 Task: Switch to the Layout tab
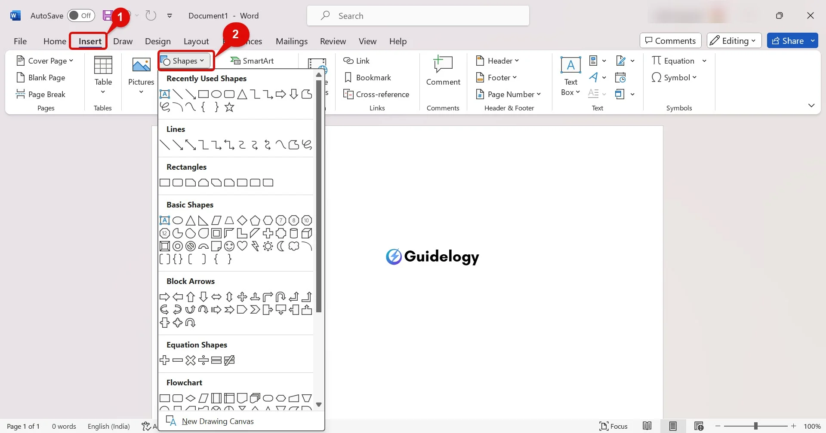point(196,41)
